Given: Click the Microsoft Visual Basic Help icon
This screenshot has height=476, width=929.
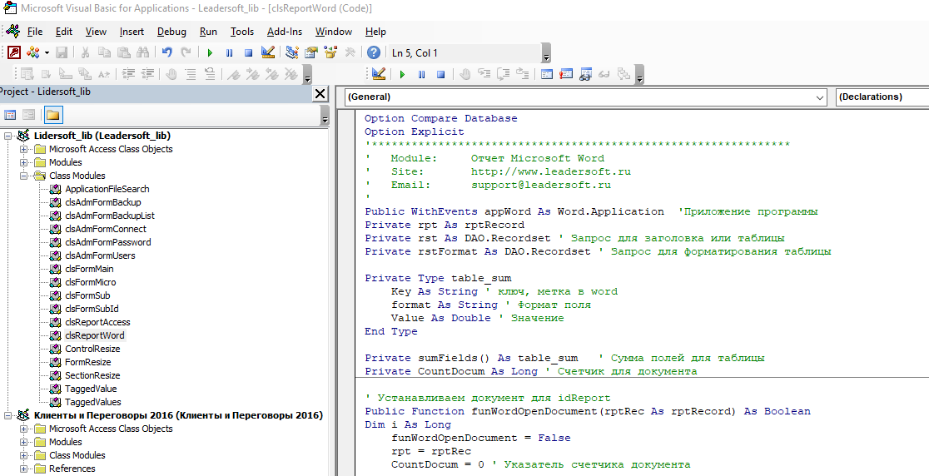Looking at the screenshot, I should coord(374,52).
